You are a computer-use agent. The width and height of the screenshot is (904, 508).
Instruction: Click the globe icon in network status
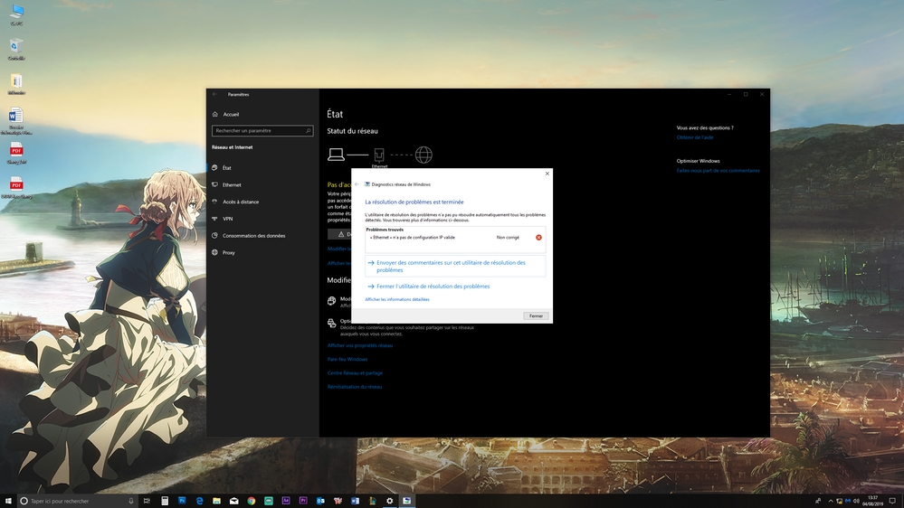click(x=423, y=155)
